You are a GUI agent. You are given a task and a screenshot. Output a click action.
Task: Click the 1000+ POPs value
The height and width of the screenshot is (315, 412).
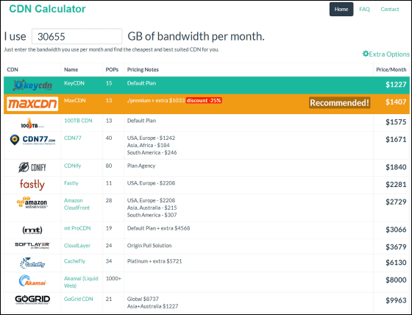pos(113,279)
